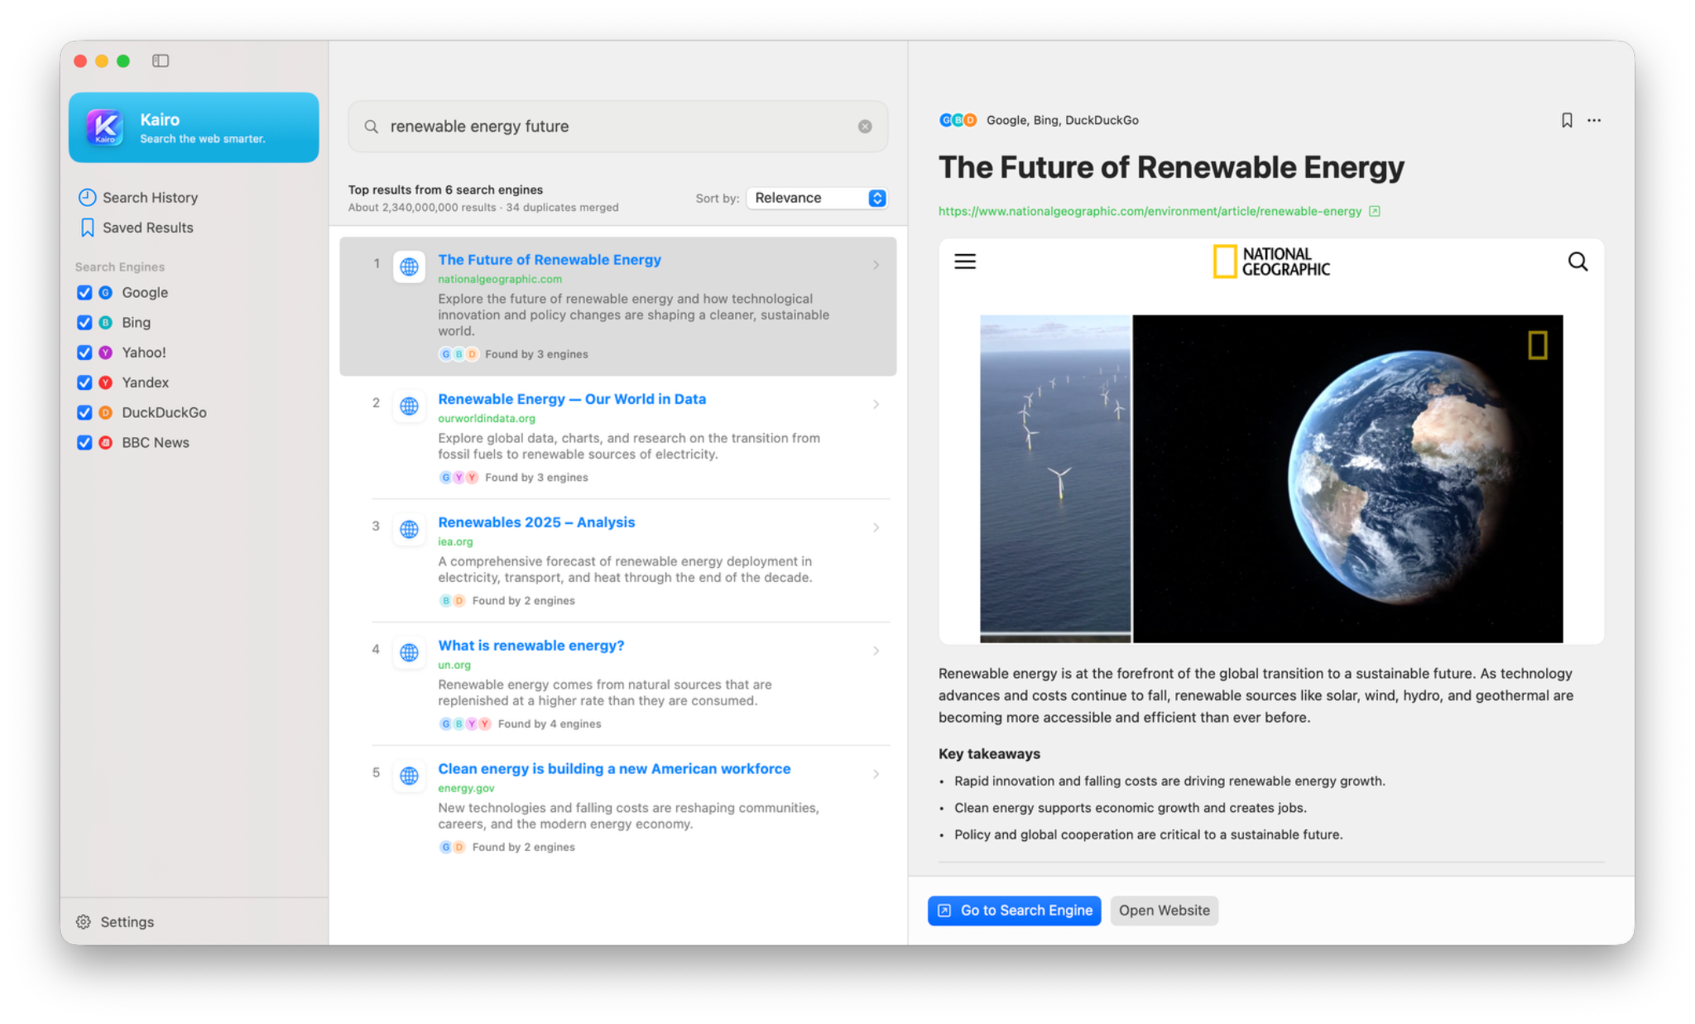
Task: Click the globe icon for Renewables 2025
Action: (x=409, y=529)
